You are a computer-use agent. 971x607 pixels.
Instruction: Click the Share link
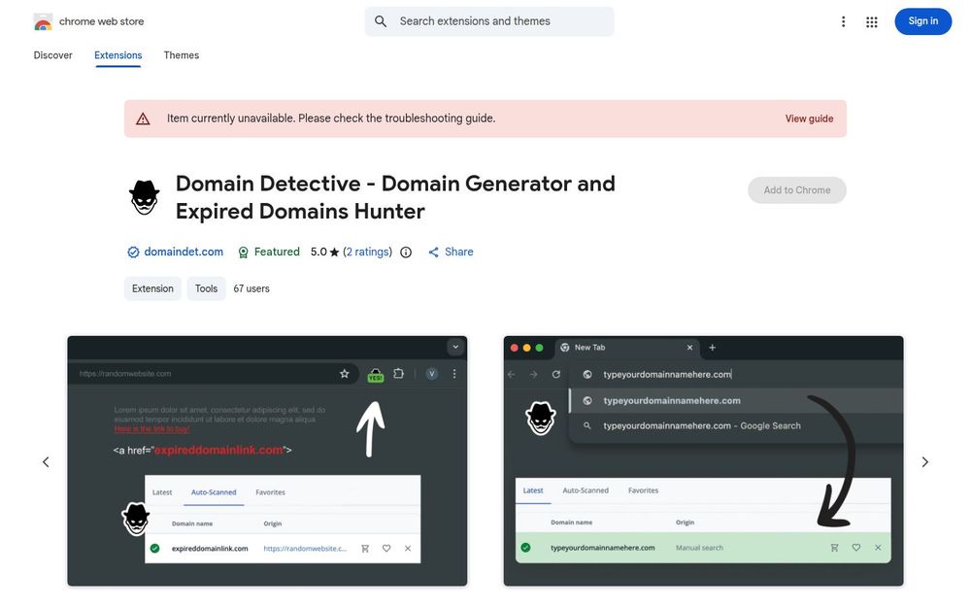click(x=451, y=253)
